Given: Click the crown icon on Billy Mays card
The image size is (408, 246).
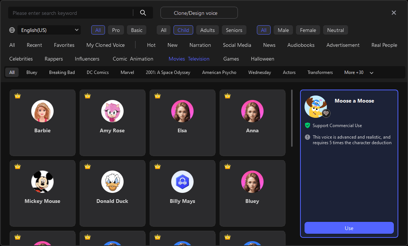Looking at the screenshot, I should (x=157, y=166).
